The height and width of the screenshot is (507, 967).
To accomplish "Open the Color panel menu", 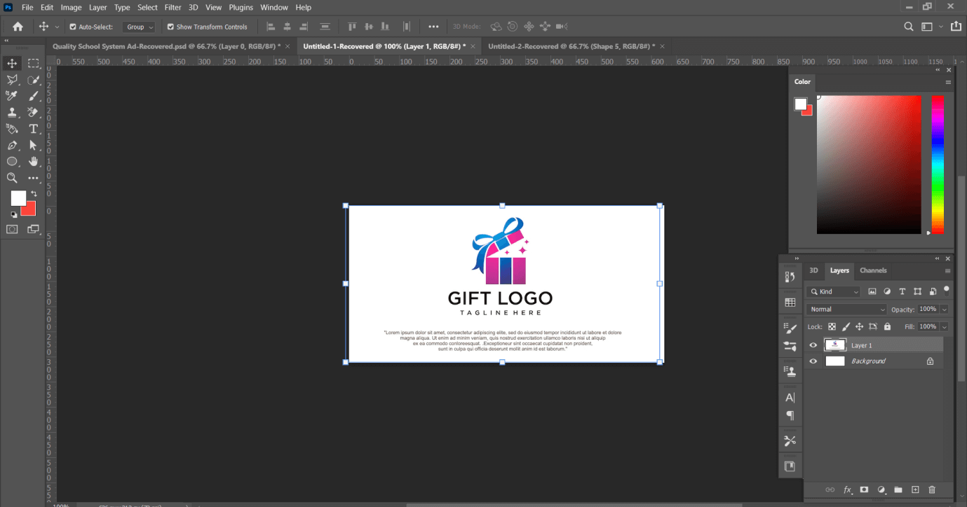I will click(x=948, y=82).
